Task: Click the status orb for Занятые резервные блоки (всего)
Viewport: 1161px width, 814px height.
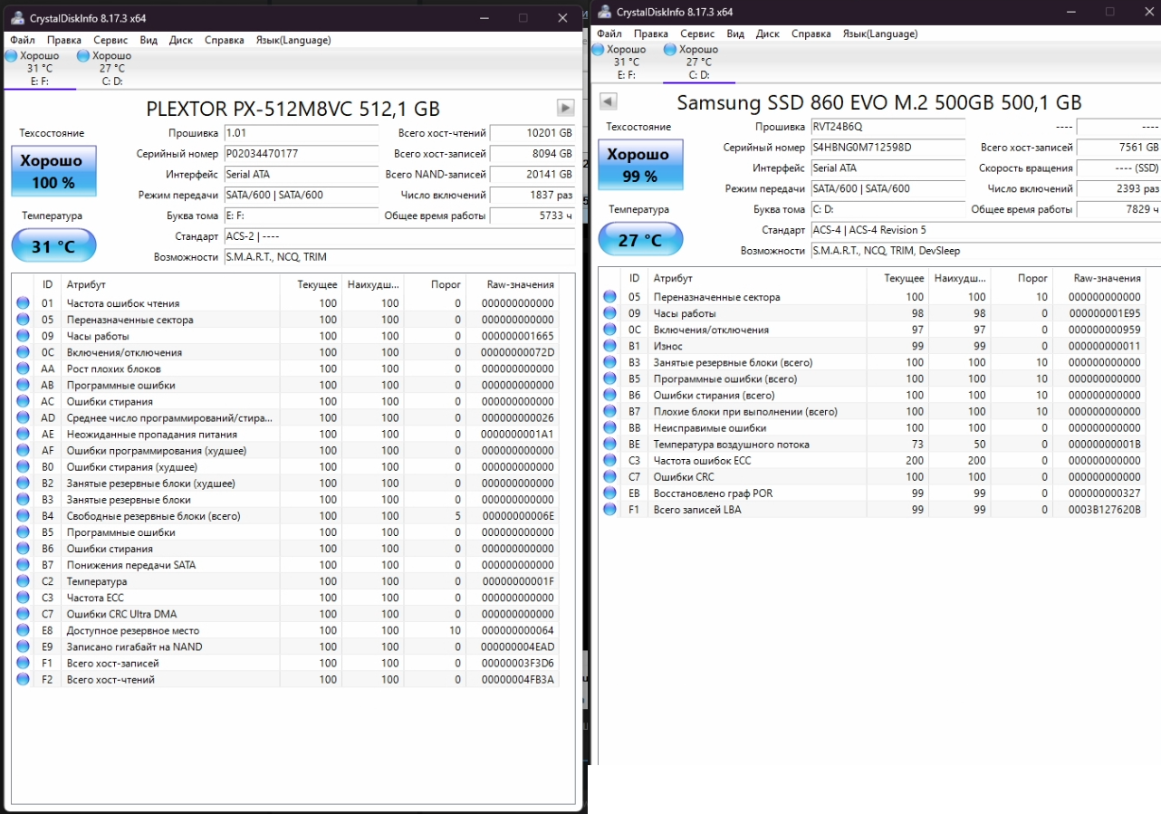Action: click(610, 362)
